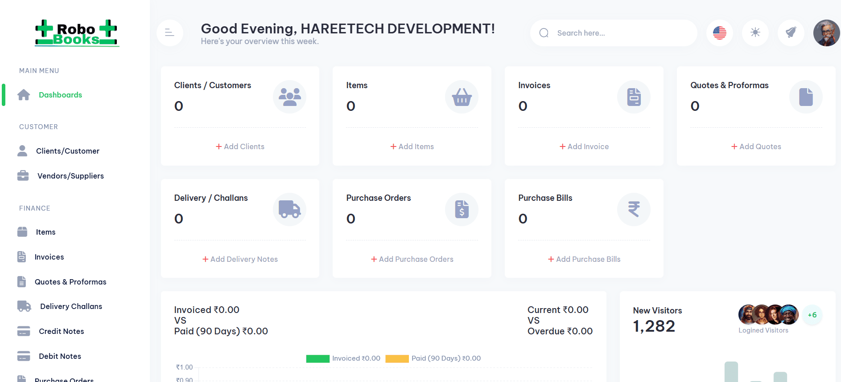Image resolution: width=841 pixels, height=382 pixels.
Task: Toggle the light/dark theme sun icon
Action: pos(755,33)
